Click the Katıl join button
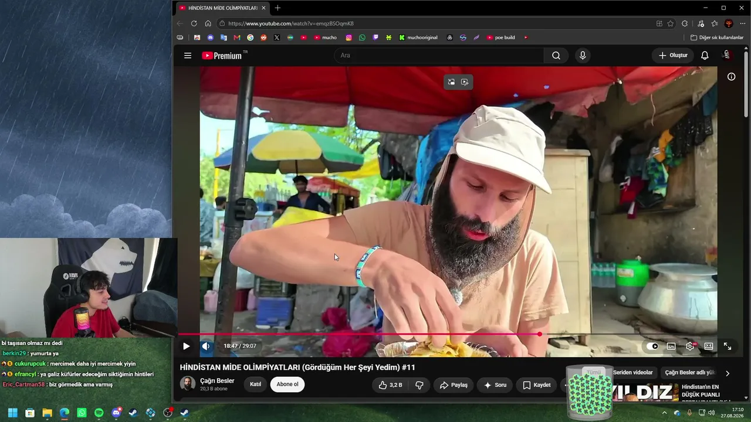This screenshot has width=751, height=422. tap(255, 384)
